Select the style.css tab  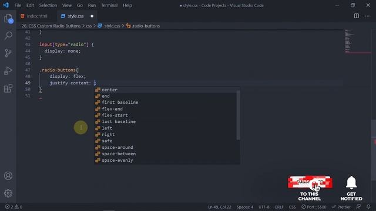[x=76, y=16]
